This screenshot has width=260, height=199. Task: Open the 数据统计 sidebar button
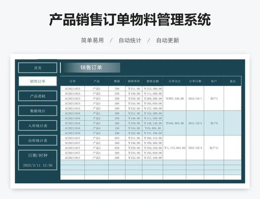[x=38, y=111]
